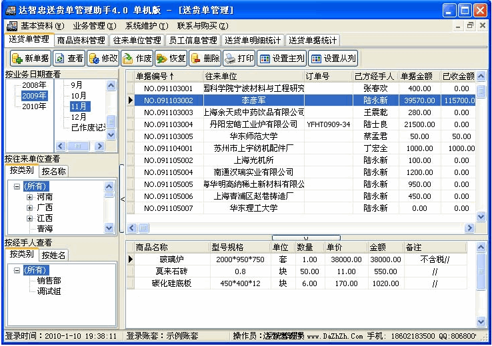492x346 pixels.
Task: Open the 基本资料 menu
Action: pos(43,26)
